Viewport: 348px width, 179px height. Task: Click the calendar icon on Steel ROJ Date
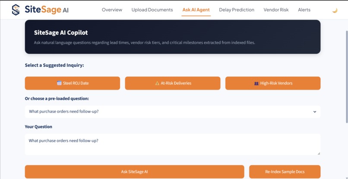[x=59, y=83]
